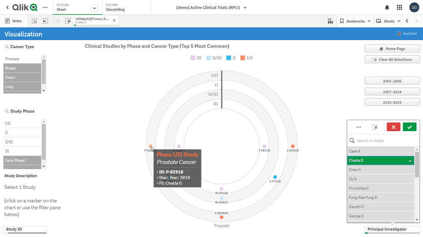Switch to the Narrate Storytelling tab
The width and height of the screenshot is (423, 237).
[123, 7]
